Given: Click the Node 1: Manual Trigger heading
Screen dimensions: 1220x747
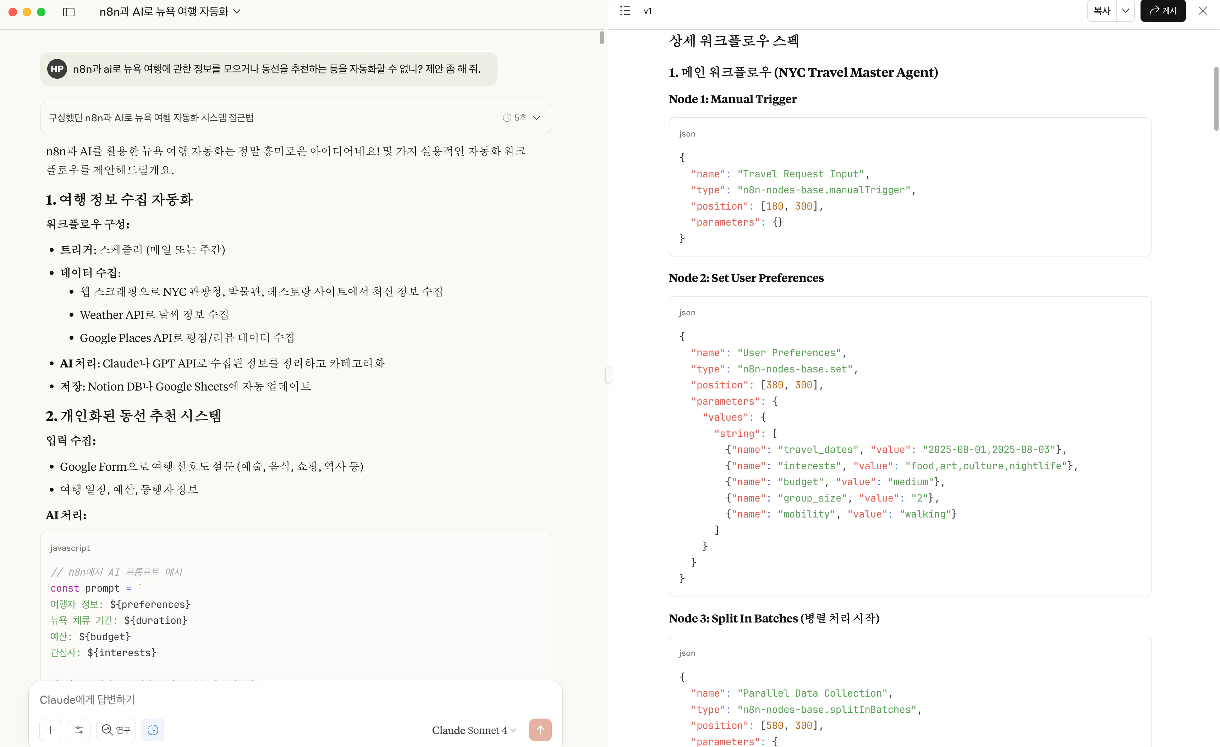Looking at the screenshot, I should click(732, 99).
